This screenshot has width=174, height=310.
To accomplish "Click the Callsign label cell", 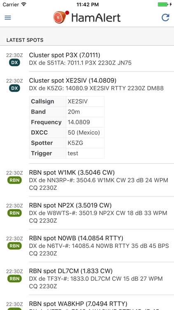I will point(47,101).
